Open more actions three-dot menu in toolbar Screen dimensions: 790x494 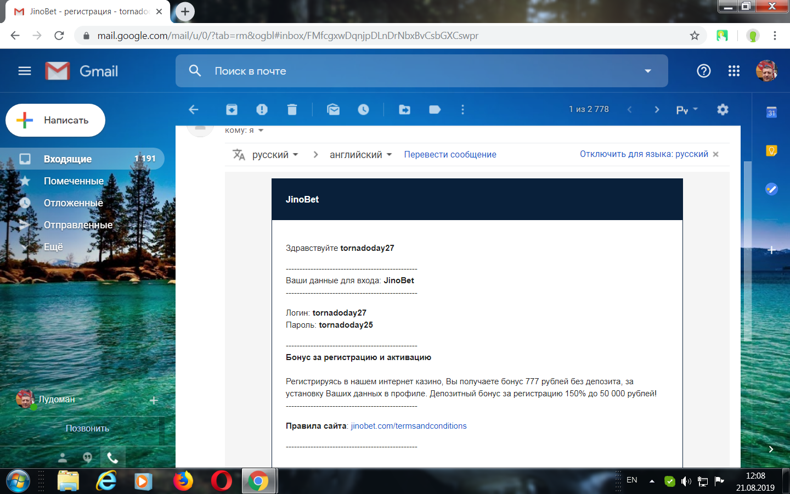pyautogui.click(x=462, y=109)
